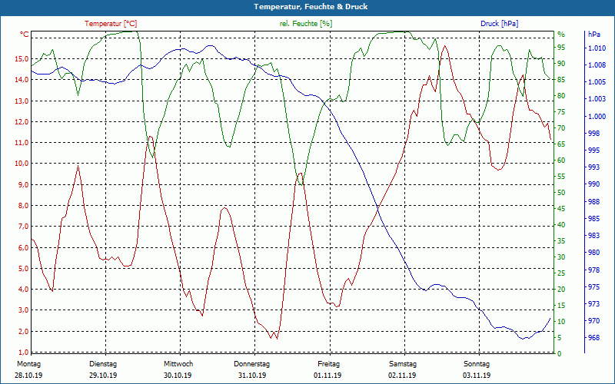Screen dimensions: 615x384
Task: Click the '11,0' temperature axis value
Action: pyautogui.click(x=22, y=143)
